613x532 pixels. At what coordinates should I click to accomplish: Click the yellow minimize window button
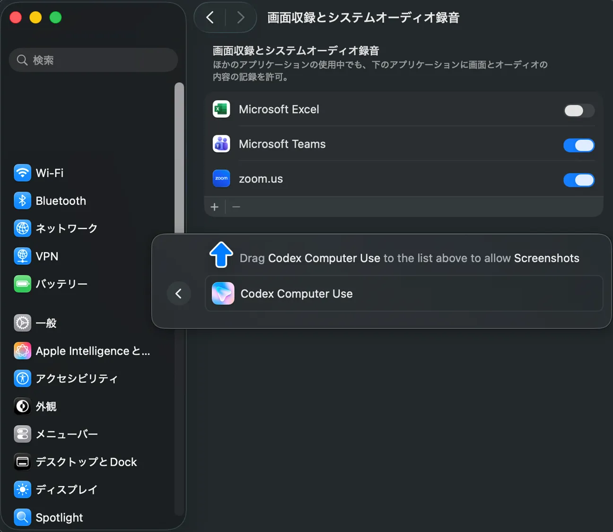35,17
